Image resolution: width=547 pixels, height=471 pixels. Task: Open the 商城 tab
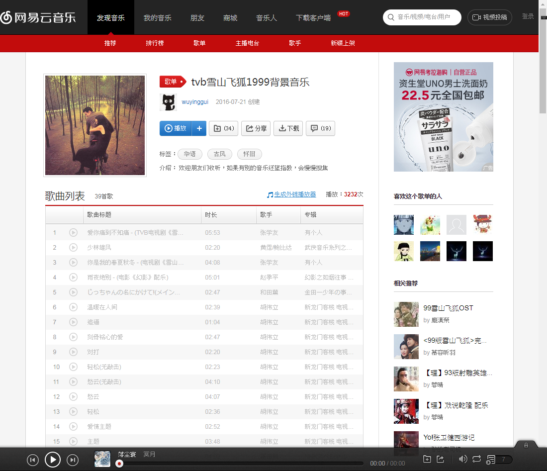click(230, 18)
